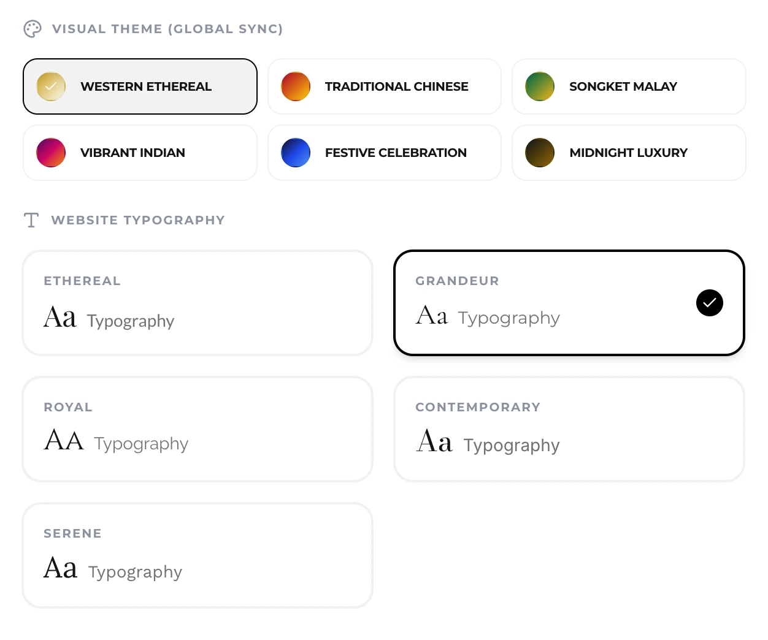Image resolution: width=768 pixels, height=640 pixels.
Task: Choose the Serene typography option
Action: click(198, 555)
